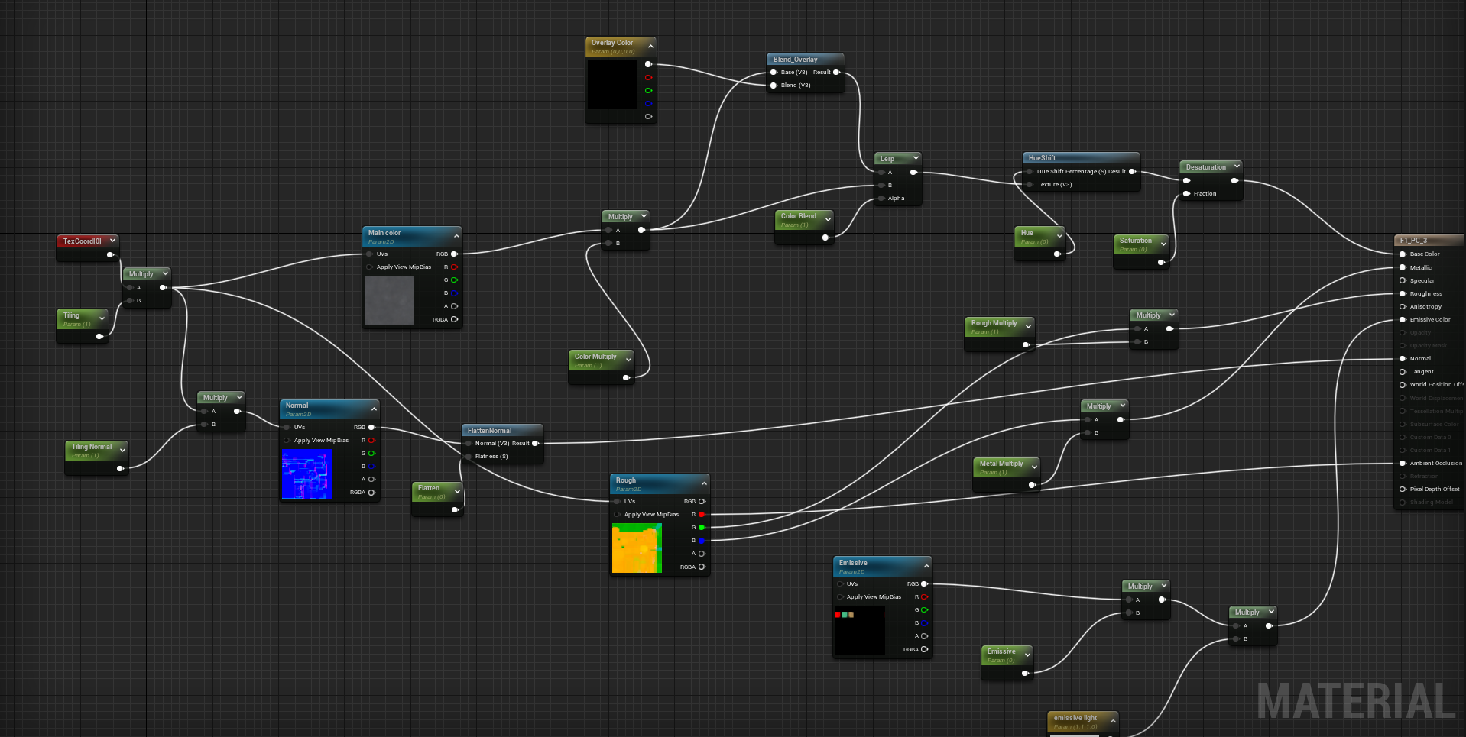Select the green G output pin on Rough texture
Image resolution: width=1466 pixels, height=737 pixels.
click(x=702, y=527)
